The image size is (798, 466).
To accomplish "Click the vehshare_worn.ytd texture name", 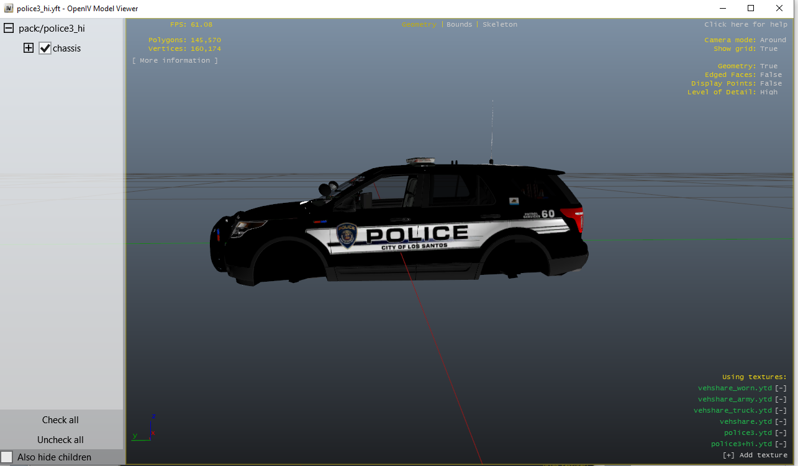I will point(735,388).
